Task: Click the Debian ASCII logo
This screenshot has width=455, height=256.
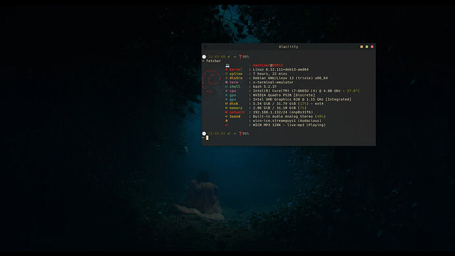Action: 211,81
